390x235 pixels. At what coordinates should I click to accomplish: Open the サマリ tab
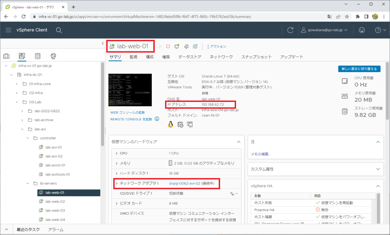115,57
